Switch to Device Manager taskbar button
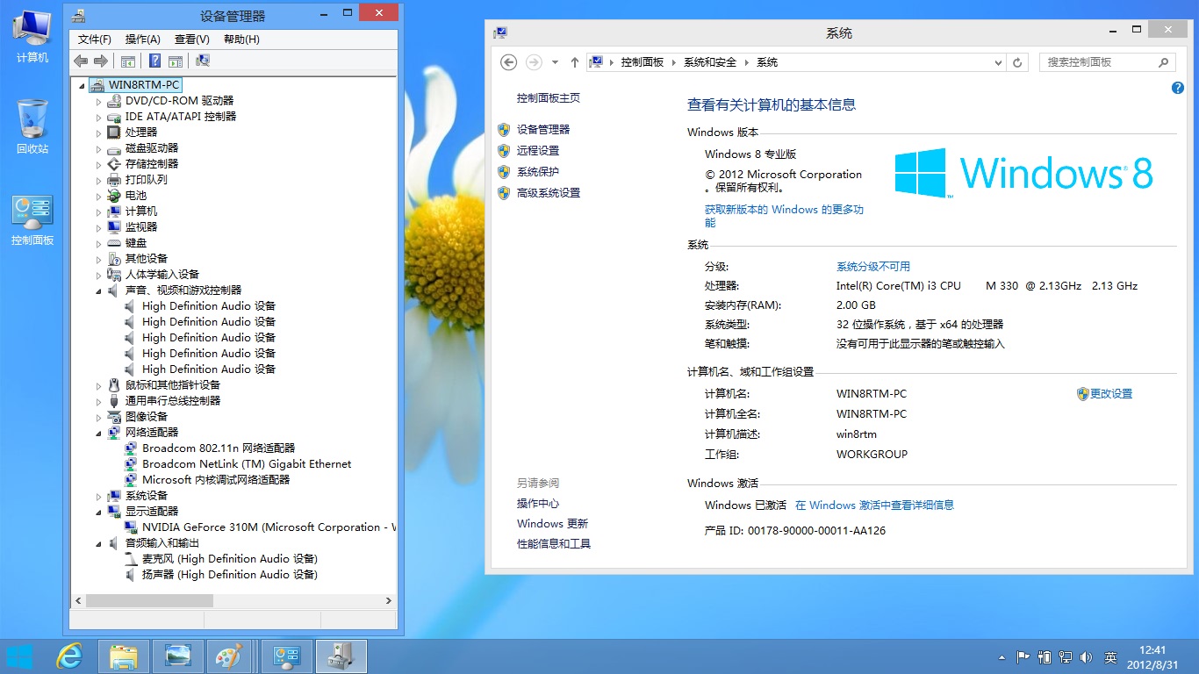Screen dimensions: 1199x674 341,656
